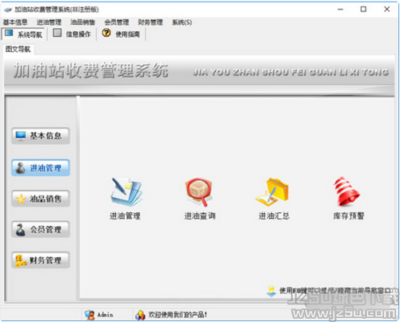Click the 进油汇总 label text
The height and width of the screenshot is (322, 400).
[274, 215]
